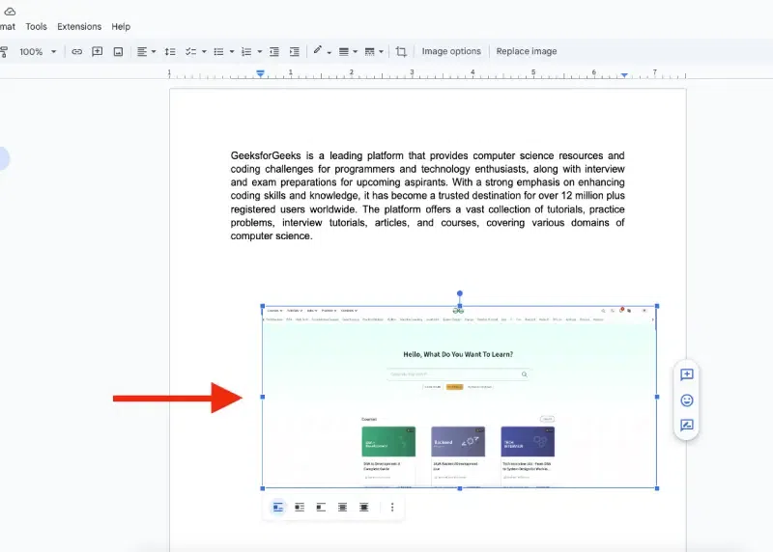Viewport: 773px width, 552px height.
Task: Click the right-middle image resize handle
Action: click(657, 397)
